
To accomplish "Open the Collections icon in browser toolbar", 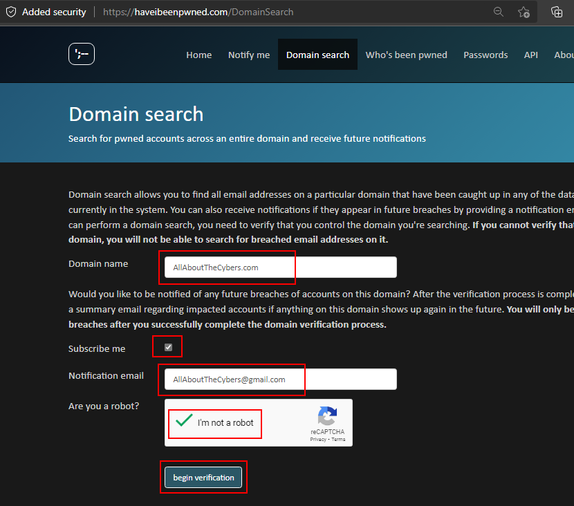I will (557, 12).
